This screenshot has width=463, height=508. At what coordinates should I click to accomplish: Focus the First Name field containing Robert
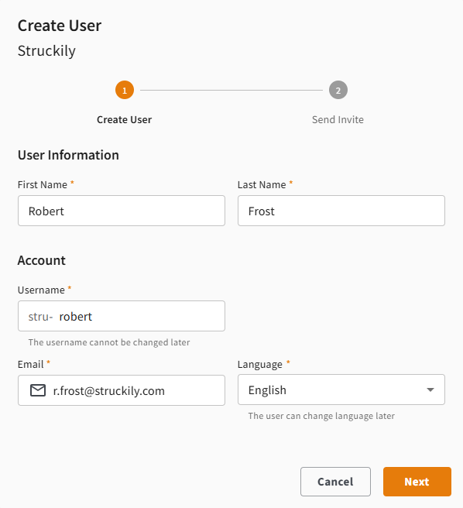click(x=122, y=211)
